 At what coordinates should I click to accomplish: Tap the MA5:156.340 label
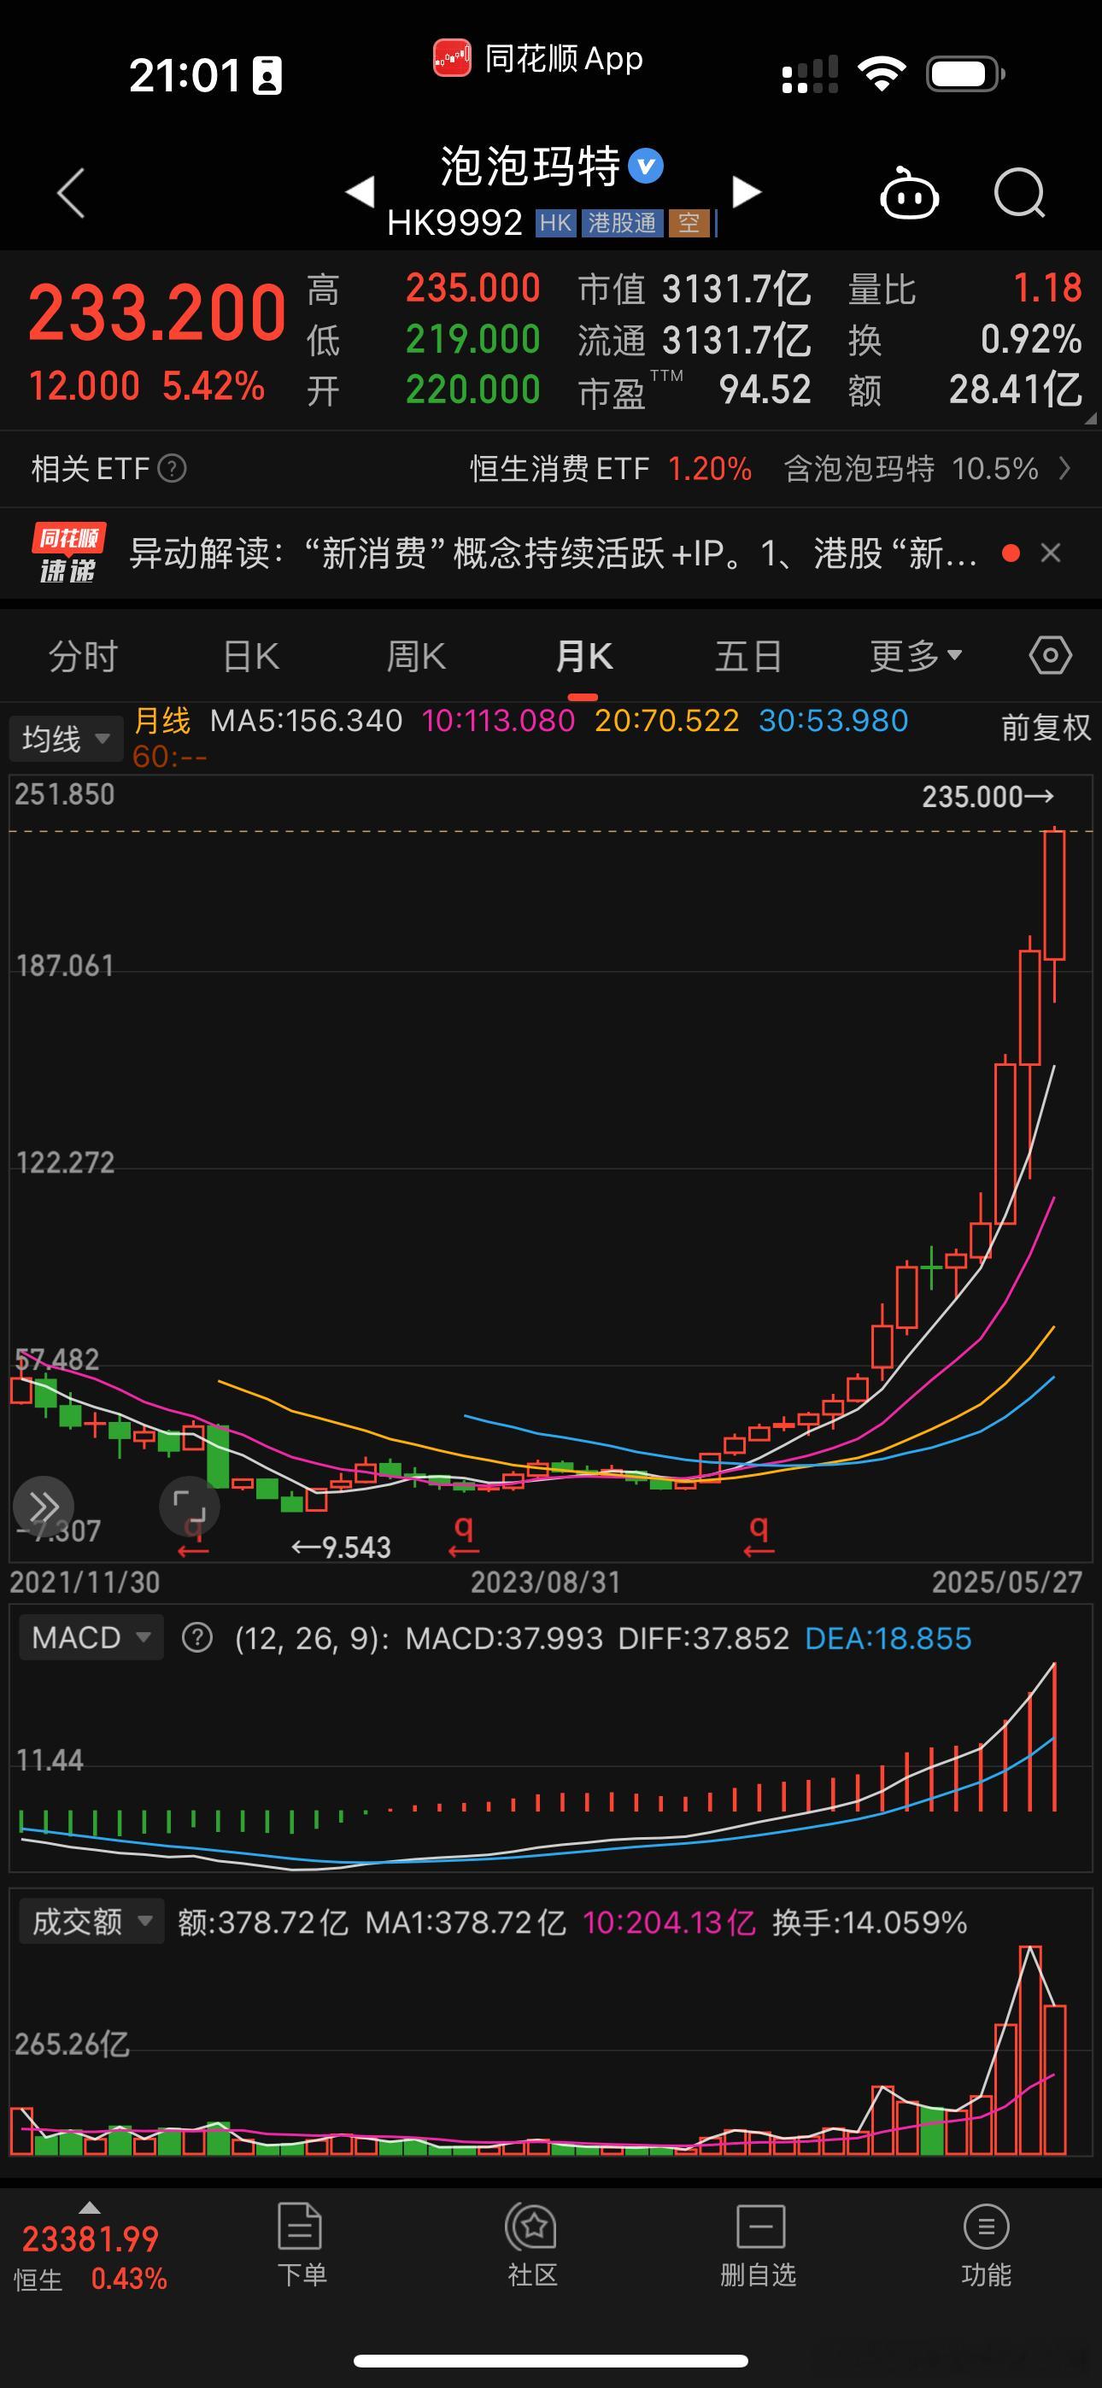[306, 720]
